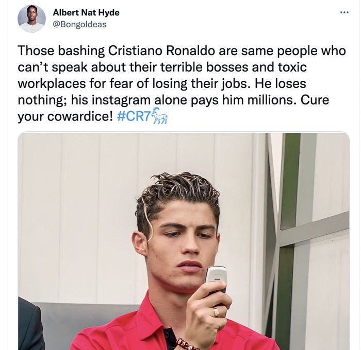
Task: Open the @BongoIdeas handle profile
Action: point(79,24)
